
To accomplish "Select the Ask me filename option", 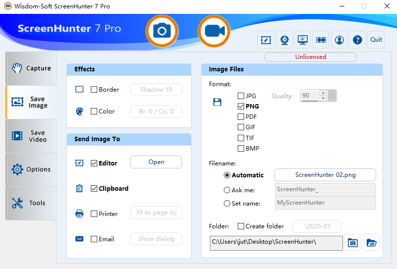I will [227, 190].
